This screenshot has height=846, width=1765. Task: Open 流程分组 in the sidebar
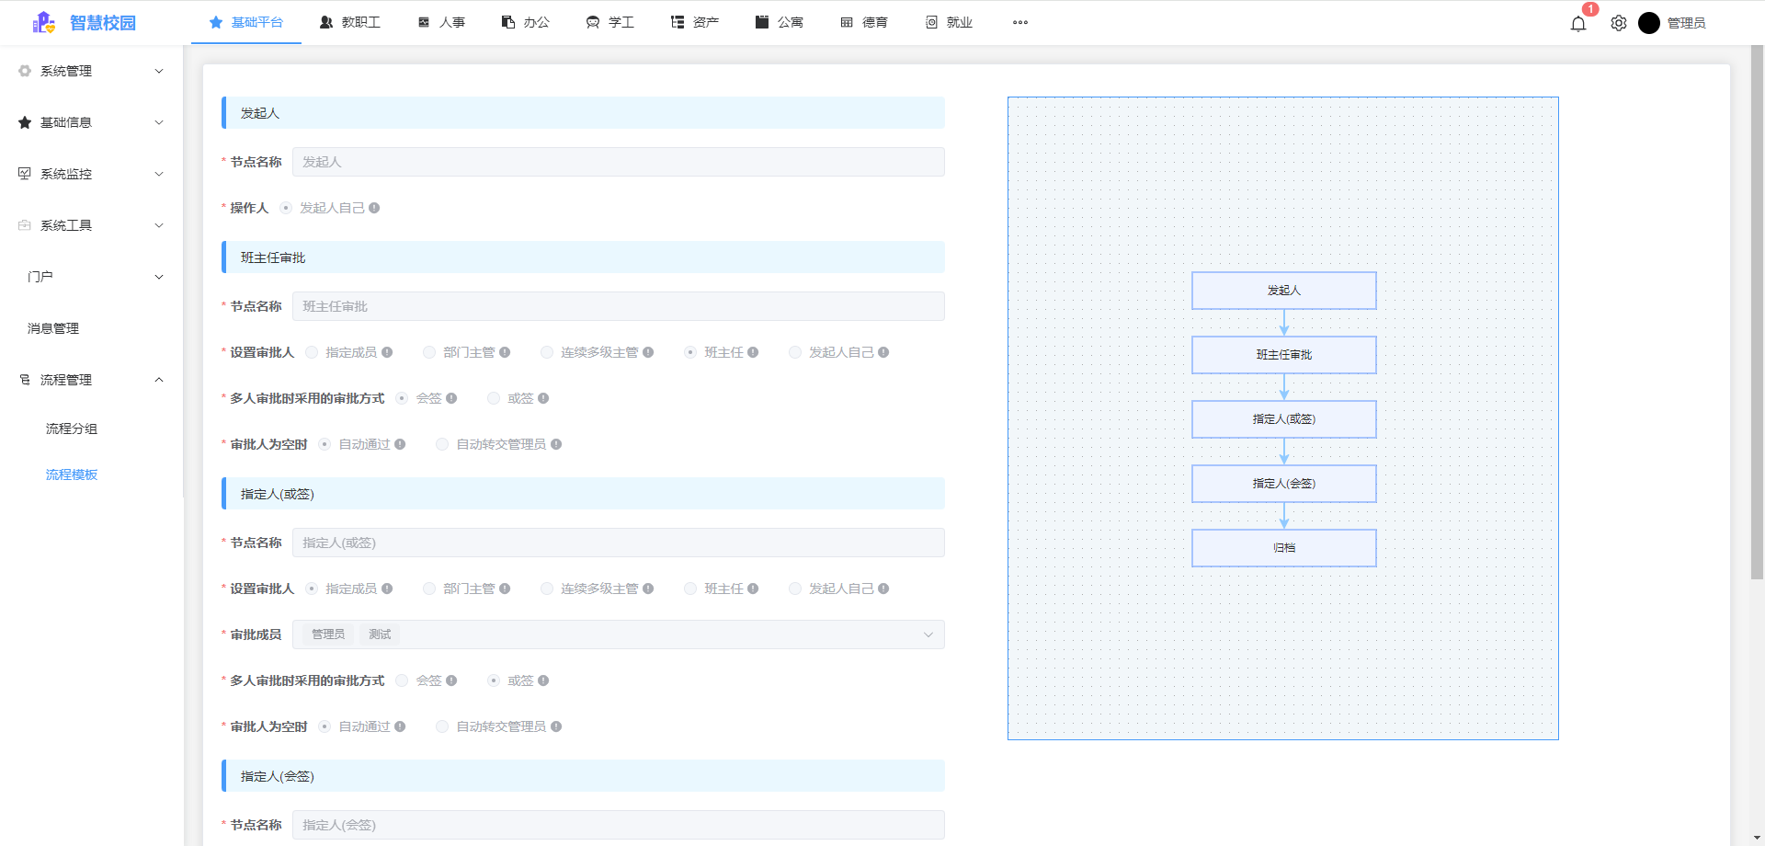click(71, 429)
